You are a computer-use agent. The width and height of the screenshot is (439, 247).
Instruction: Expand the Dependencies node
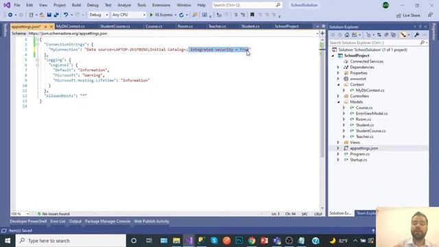click(338, 67)
